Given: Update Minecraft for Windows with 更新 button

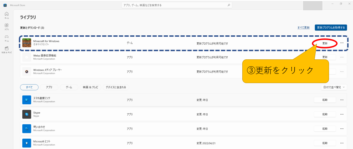Looking at the screenshot, I should (325, 43).
